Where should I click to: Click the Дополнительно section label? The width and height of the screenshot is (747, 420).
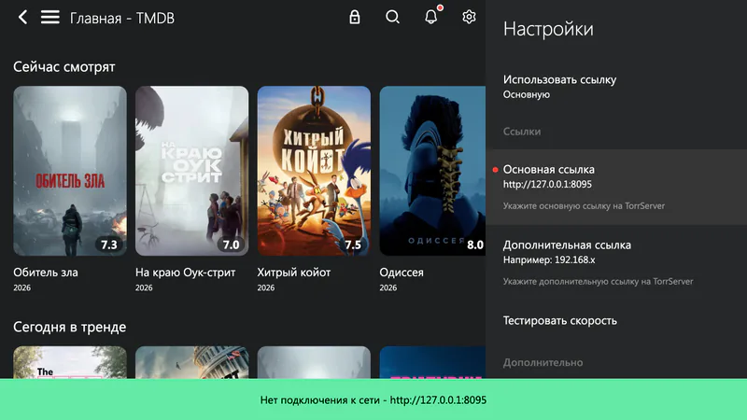pyautogui.click(x=543, y=362)
